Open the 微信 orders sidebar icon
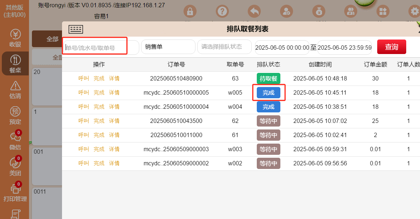Image resolution: width=420 pixels, height=219 pixels. [15, 141]
